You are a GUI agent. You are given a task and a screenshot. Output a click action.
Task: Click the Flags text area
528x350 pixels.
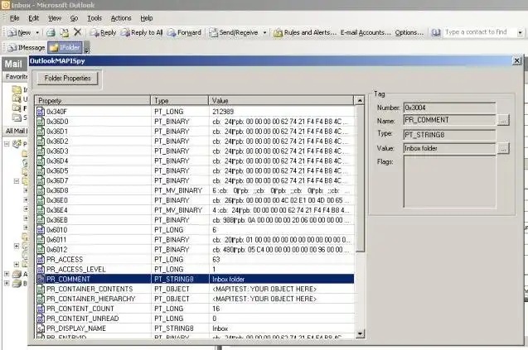[449, 181]
